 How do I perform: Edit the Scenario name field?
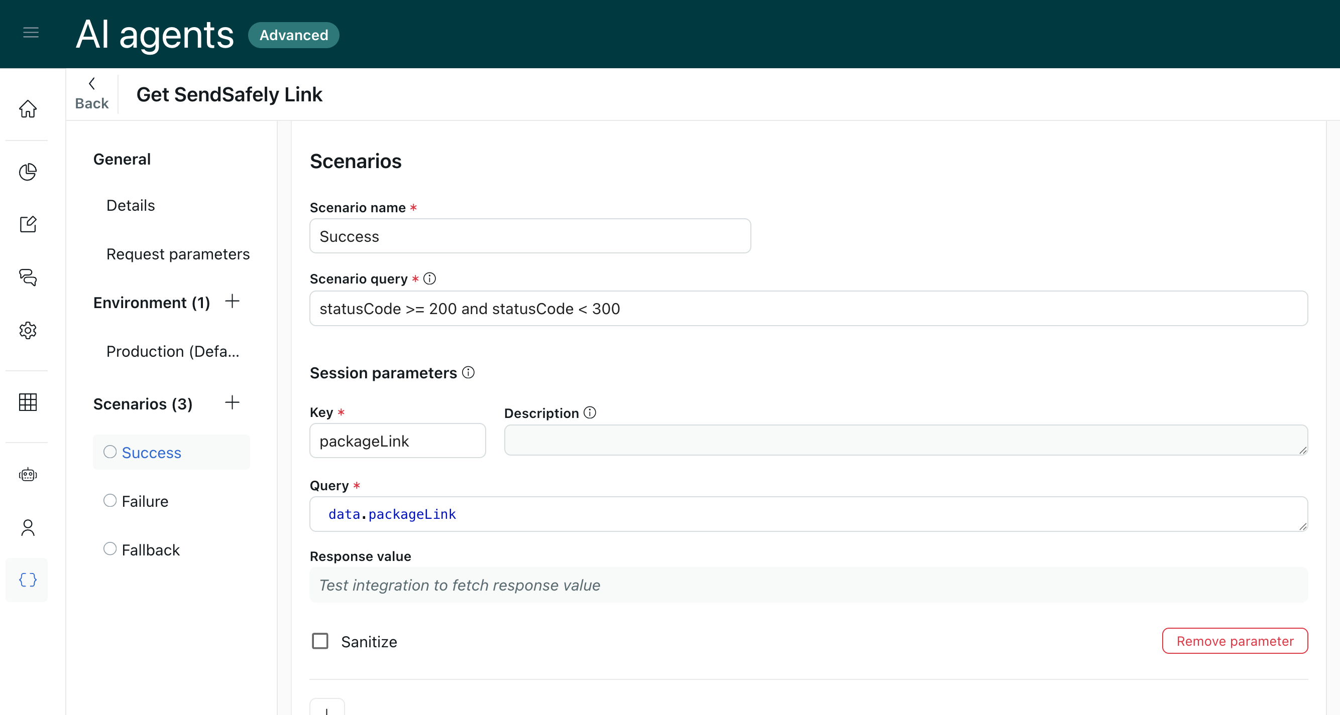click(530, 236)
